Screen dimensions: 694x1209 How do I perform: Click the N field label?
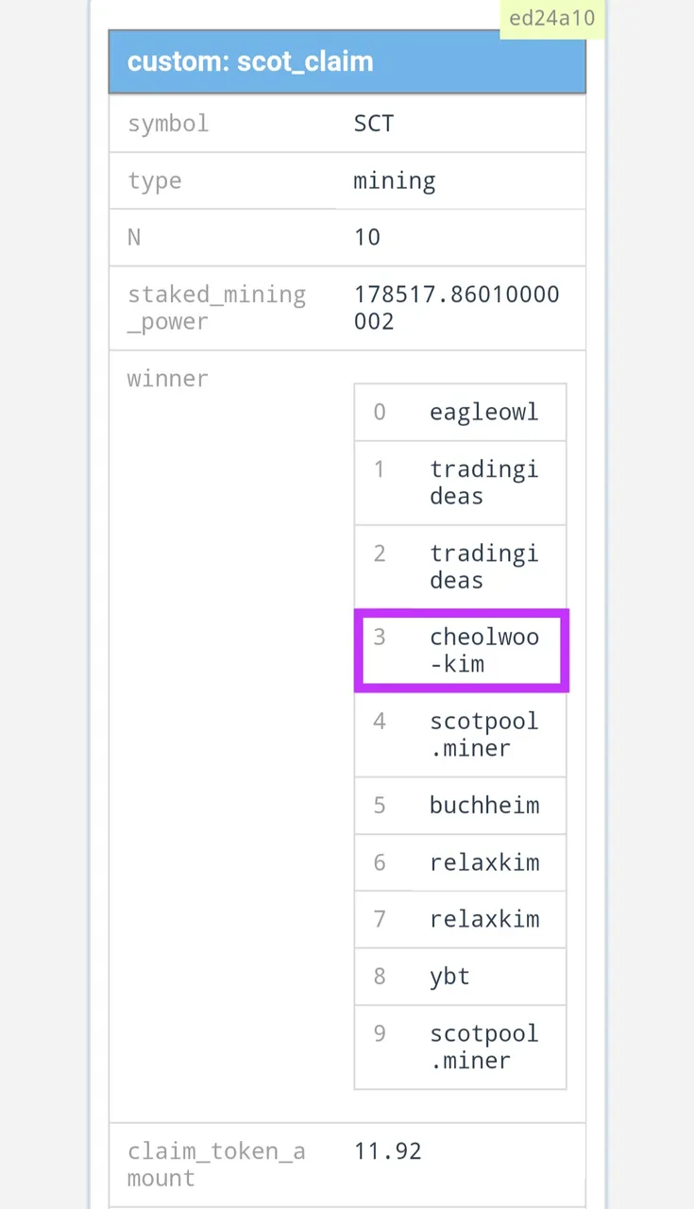(x=133, y=237)
